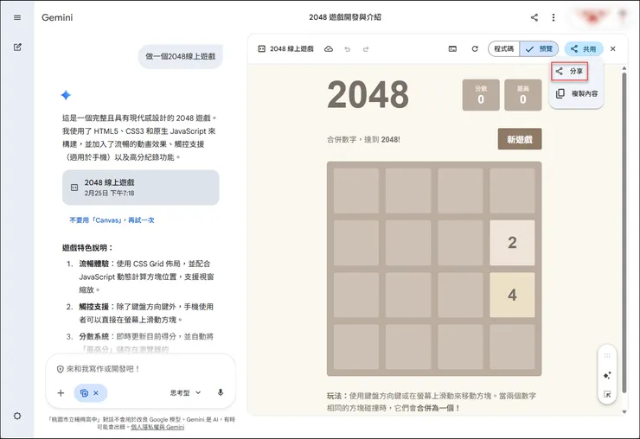Click the 遊戲特色說明 heading

(x=87, y=248)
